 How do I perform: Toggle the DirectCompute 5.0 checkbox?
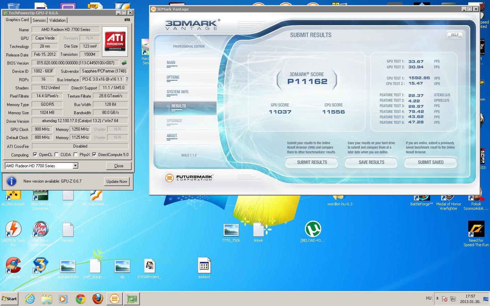(94, 154)
